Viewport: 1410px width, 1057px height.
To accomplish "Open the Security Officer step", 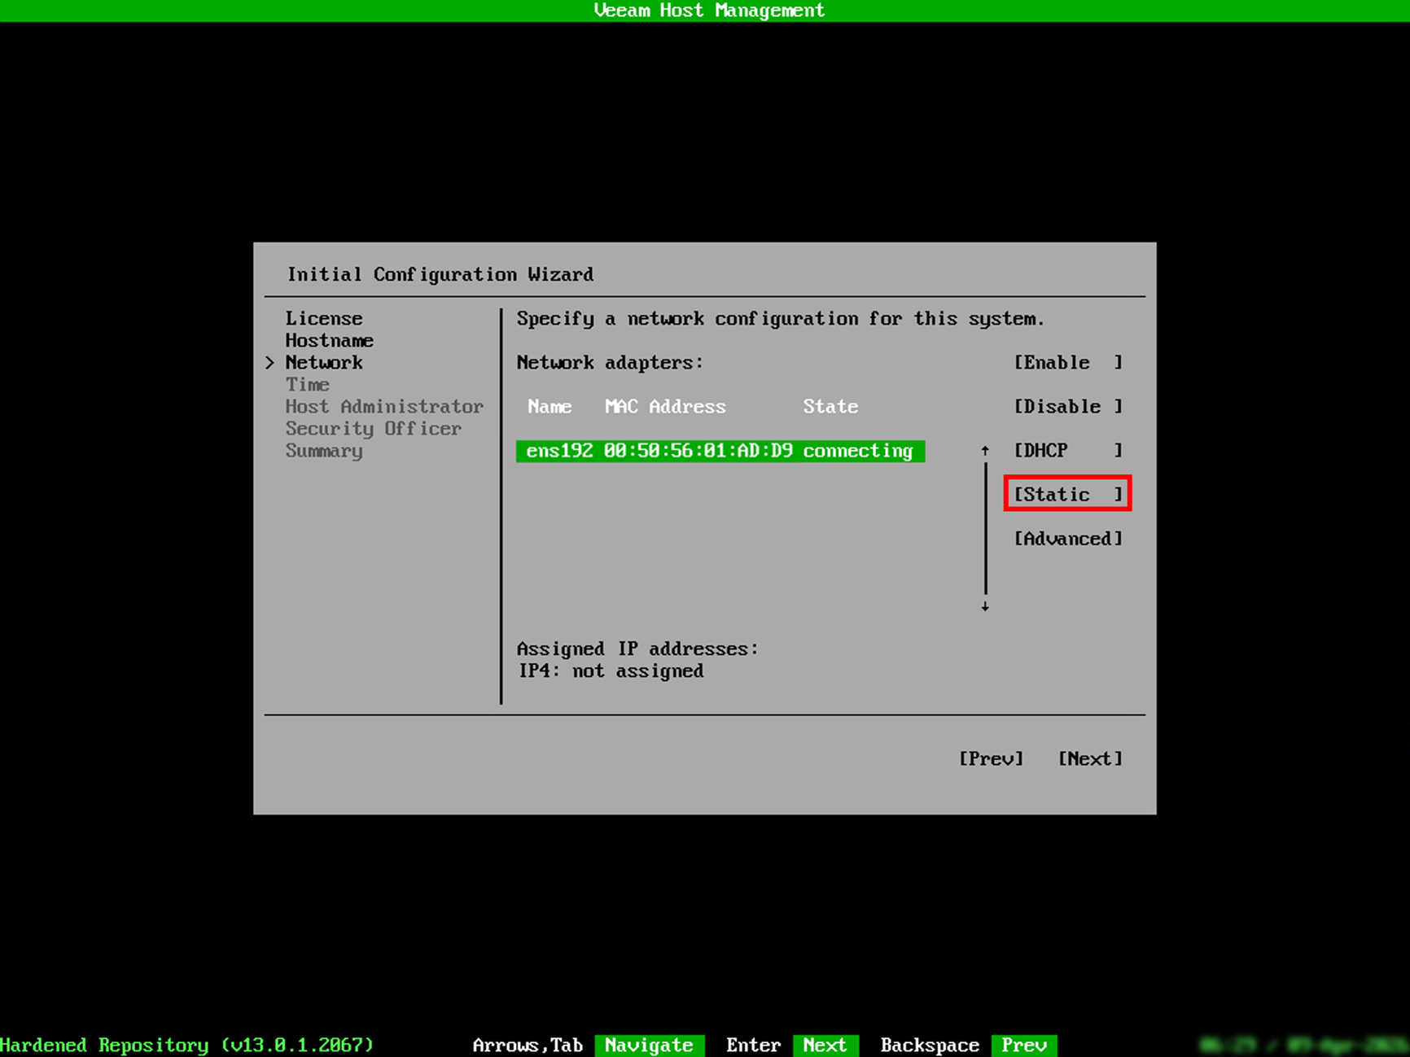I will coord(374,428).
